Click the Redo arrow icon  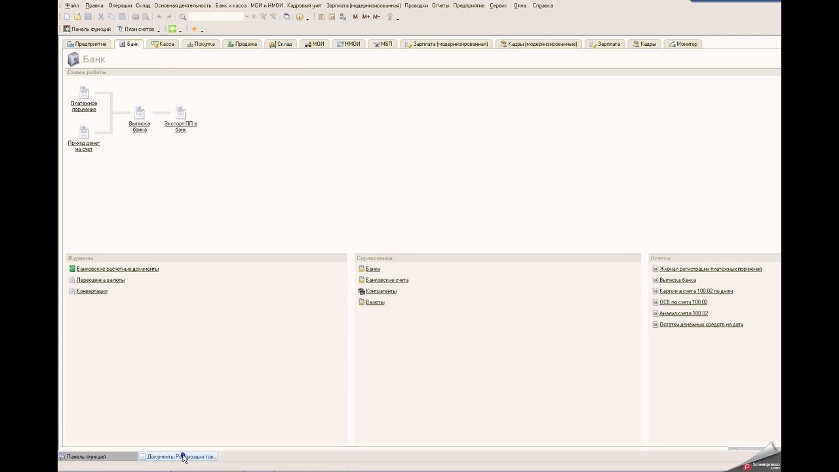[169, 16]
